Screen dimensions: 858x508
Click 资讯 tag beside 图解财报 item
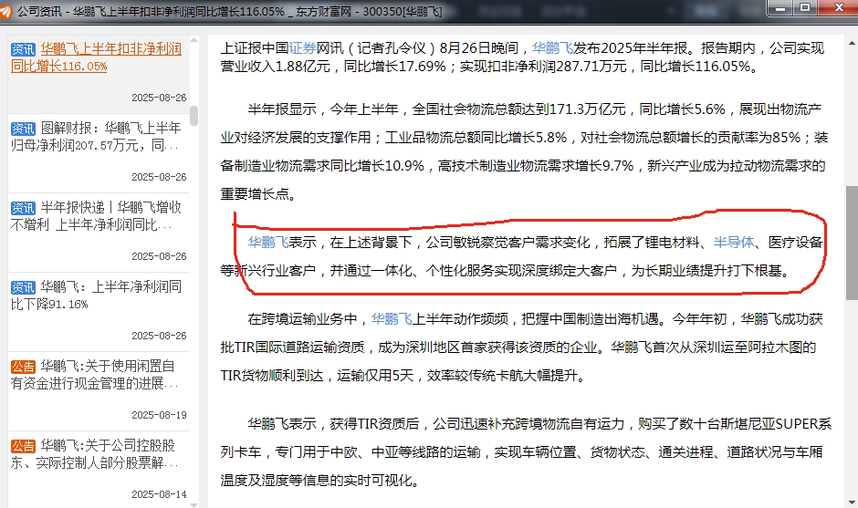click(x=23, y=129)
